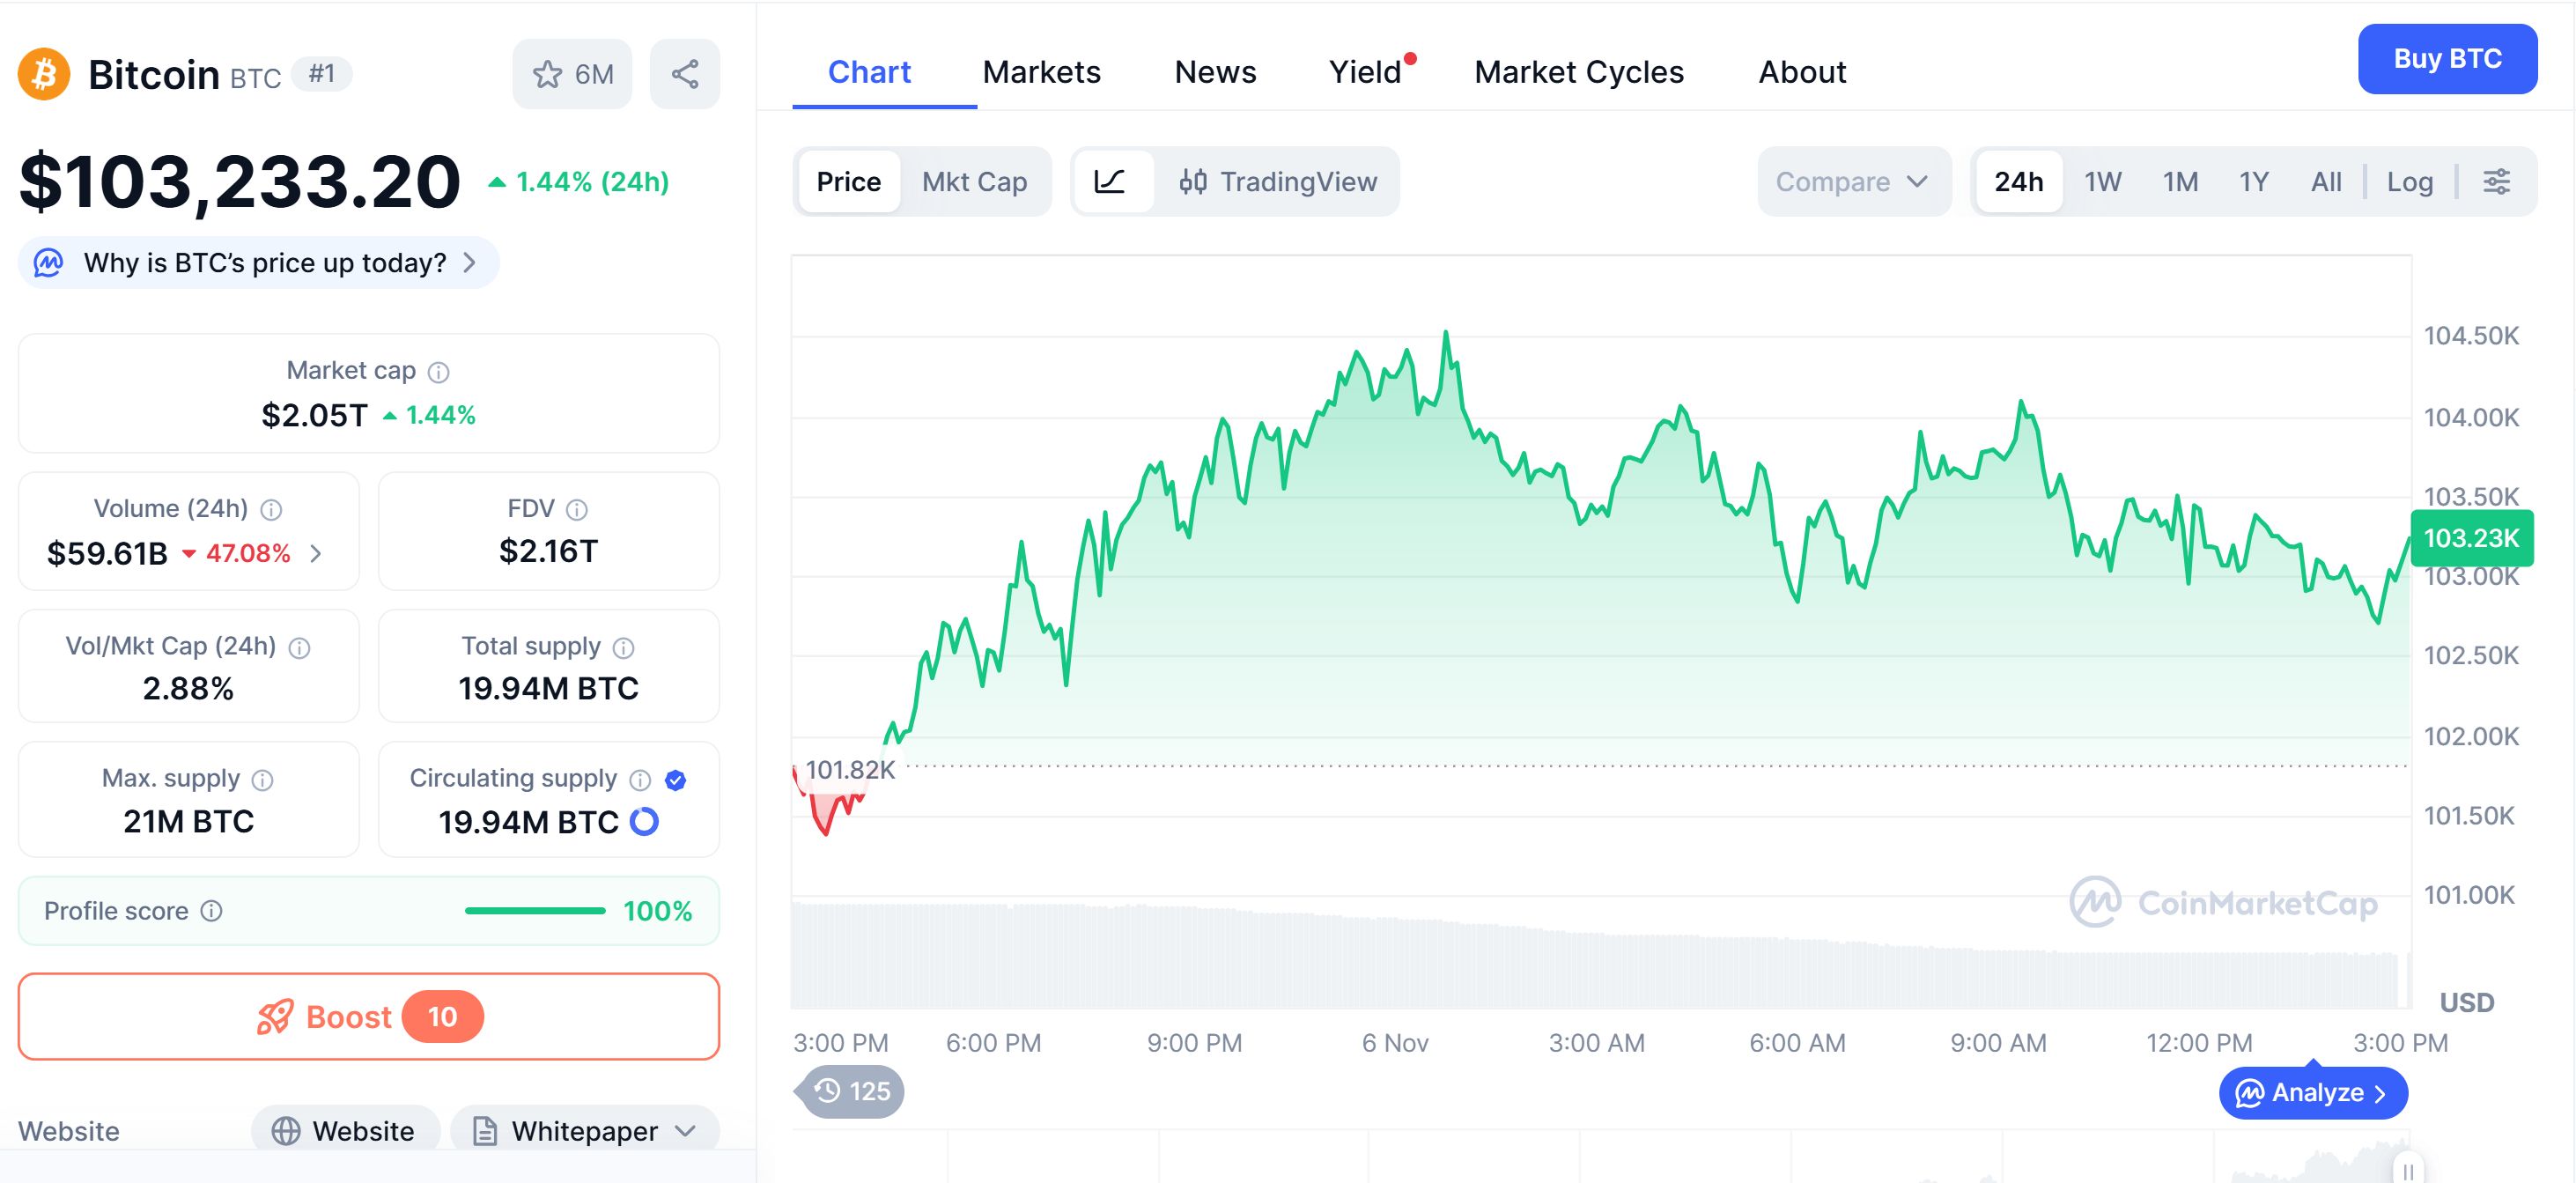
Task: Click the star watchlist icon showing 6M
Action: pos(572,74)
